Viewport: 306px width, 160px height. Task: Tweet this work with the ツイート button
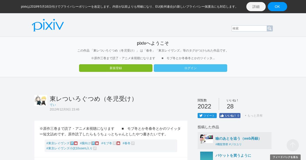pos(207,116)
